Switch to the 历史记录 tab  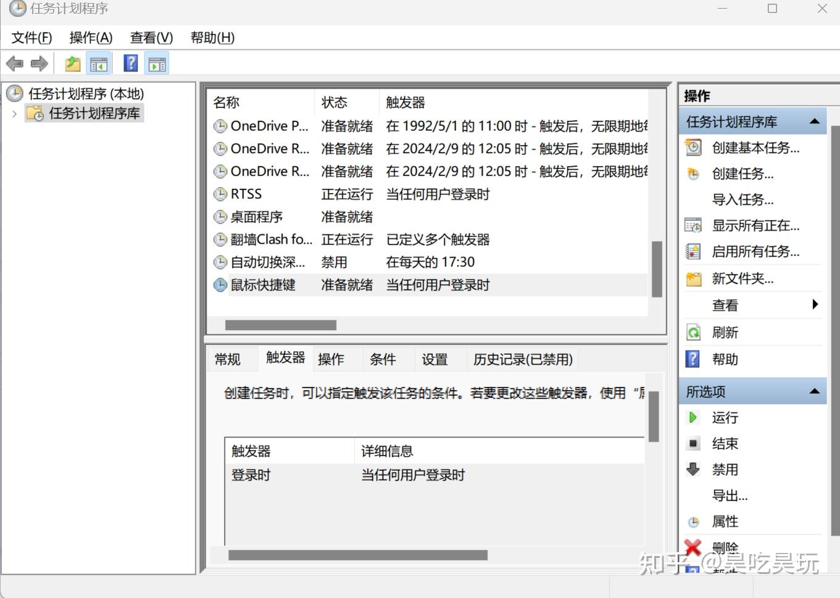click(522, 359)
